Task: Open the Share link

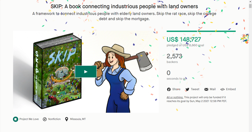Action: 176,89
